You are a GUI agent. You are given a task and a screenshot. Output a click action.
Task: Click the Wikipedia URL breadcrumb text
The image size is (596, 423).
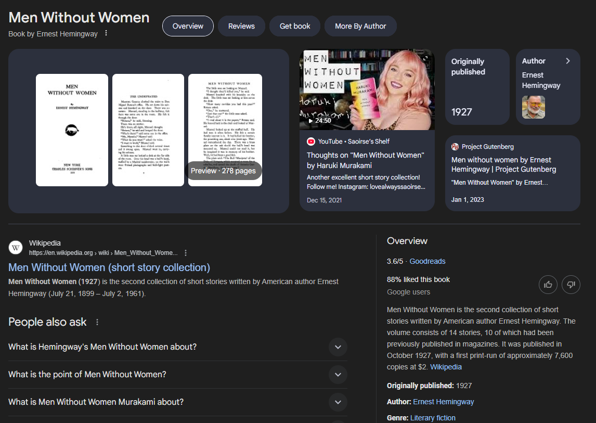[103, 252]
